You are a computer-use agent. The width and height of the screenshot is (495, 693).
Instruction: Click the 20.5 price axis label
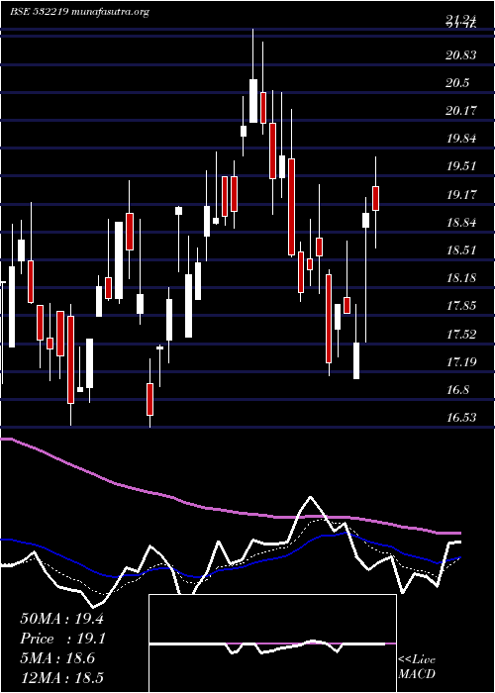click(457, 83)
